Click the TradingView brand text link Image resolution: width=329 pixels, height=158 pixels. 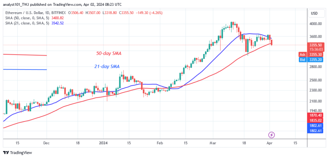[21, 153]
